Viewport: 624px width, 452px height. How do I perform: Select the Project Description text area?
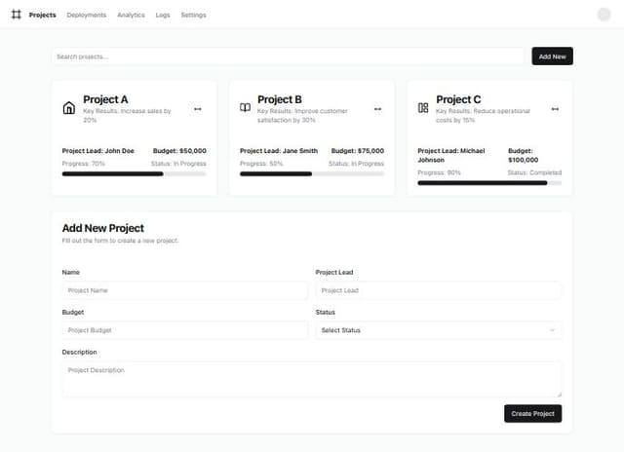point(311,379)
